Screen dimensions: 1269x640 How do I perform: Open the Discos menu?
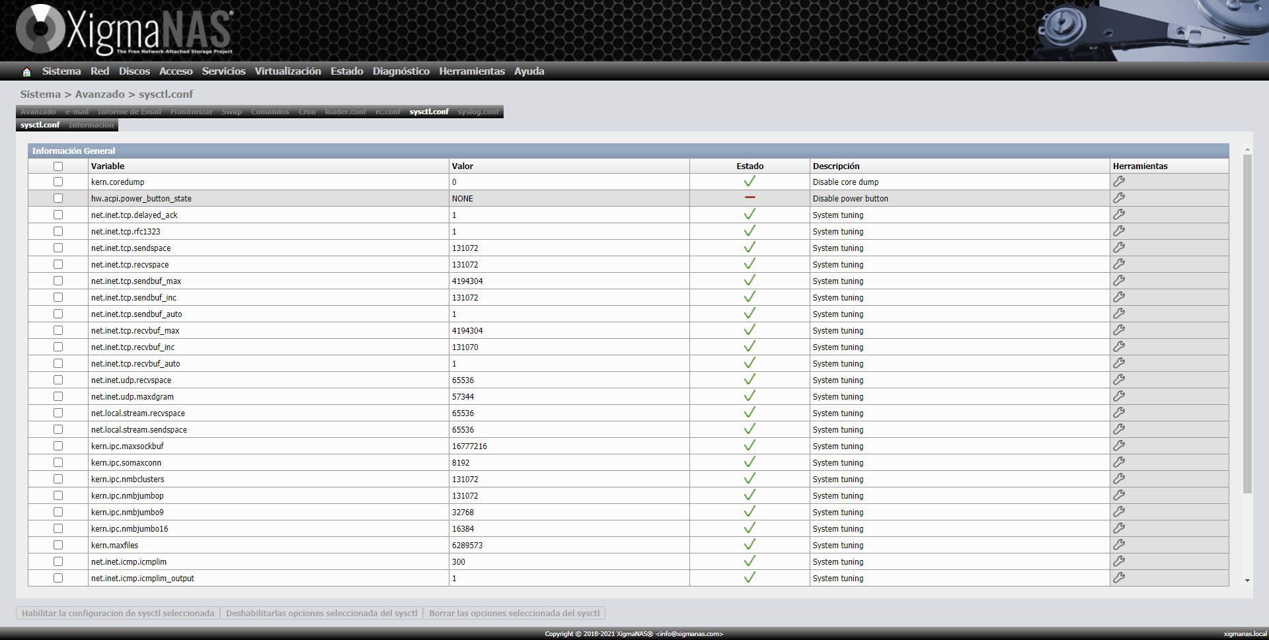tap(134, 71)
